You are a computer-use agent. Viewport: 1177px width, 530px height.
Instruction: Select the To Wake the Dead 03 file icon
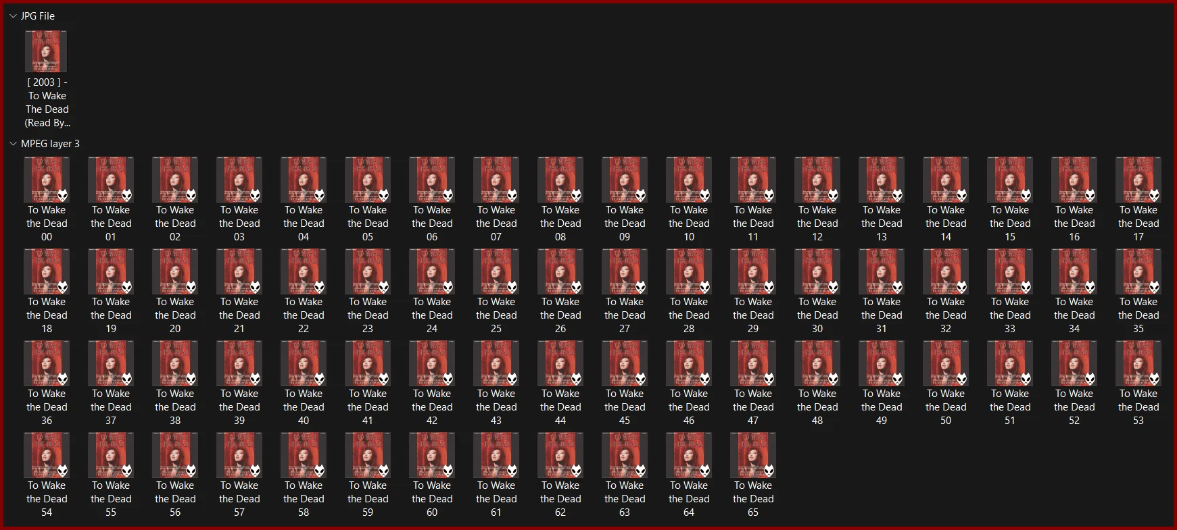tap(239, 180)
